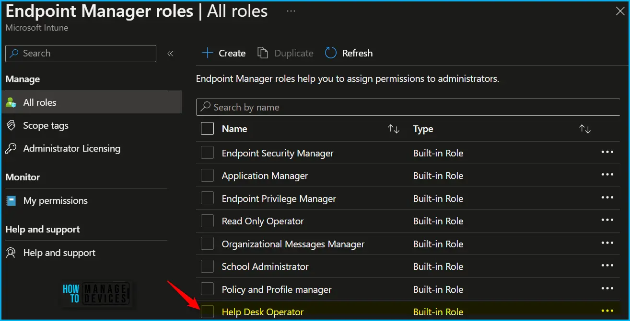Open the Help and support menu item
Viewport: 630px width, 321px height.
(59, 253)
